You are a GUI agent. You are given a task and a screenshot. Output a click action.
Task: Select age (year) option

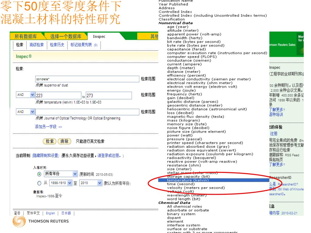tap(178, 27)
